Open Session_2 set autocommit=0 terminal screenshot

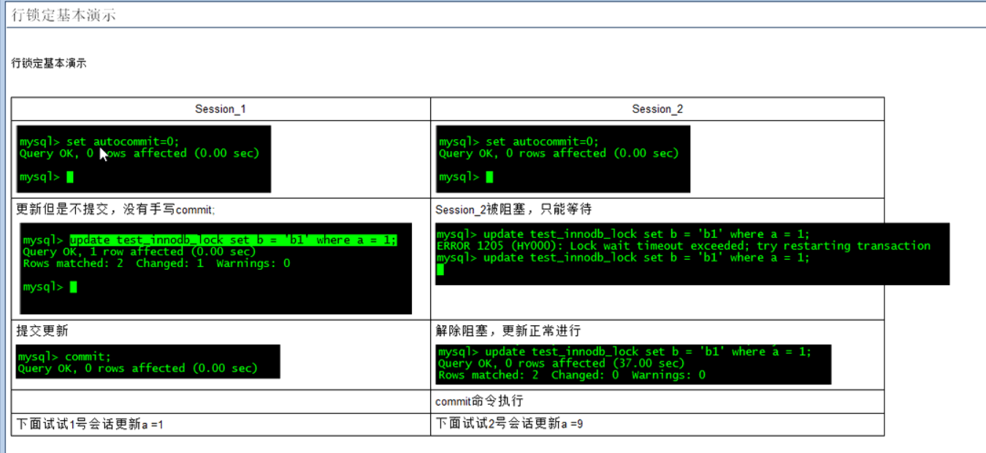point(563,159)
